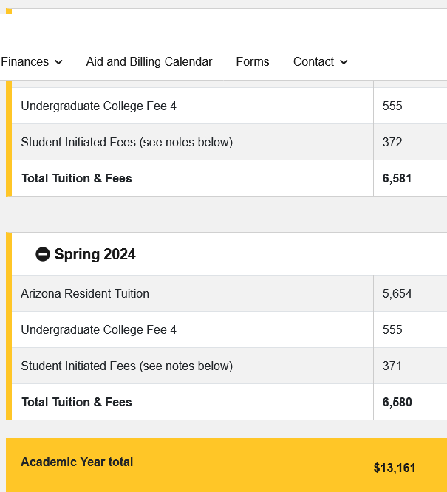Click the 371 student fees value

[x=392, y=366]
